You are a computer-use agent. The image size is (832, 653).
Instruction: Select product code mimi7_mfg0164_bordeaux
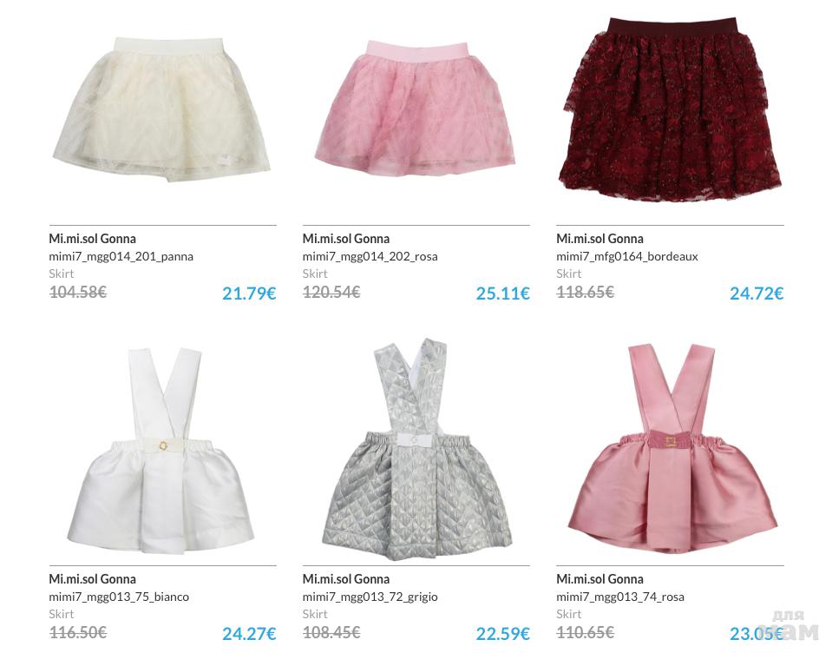626,257
